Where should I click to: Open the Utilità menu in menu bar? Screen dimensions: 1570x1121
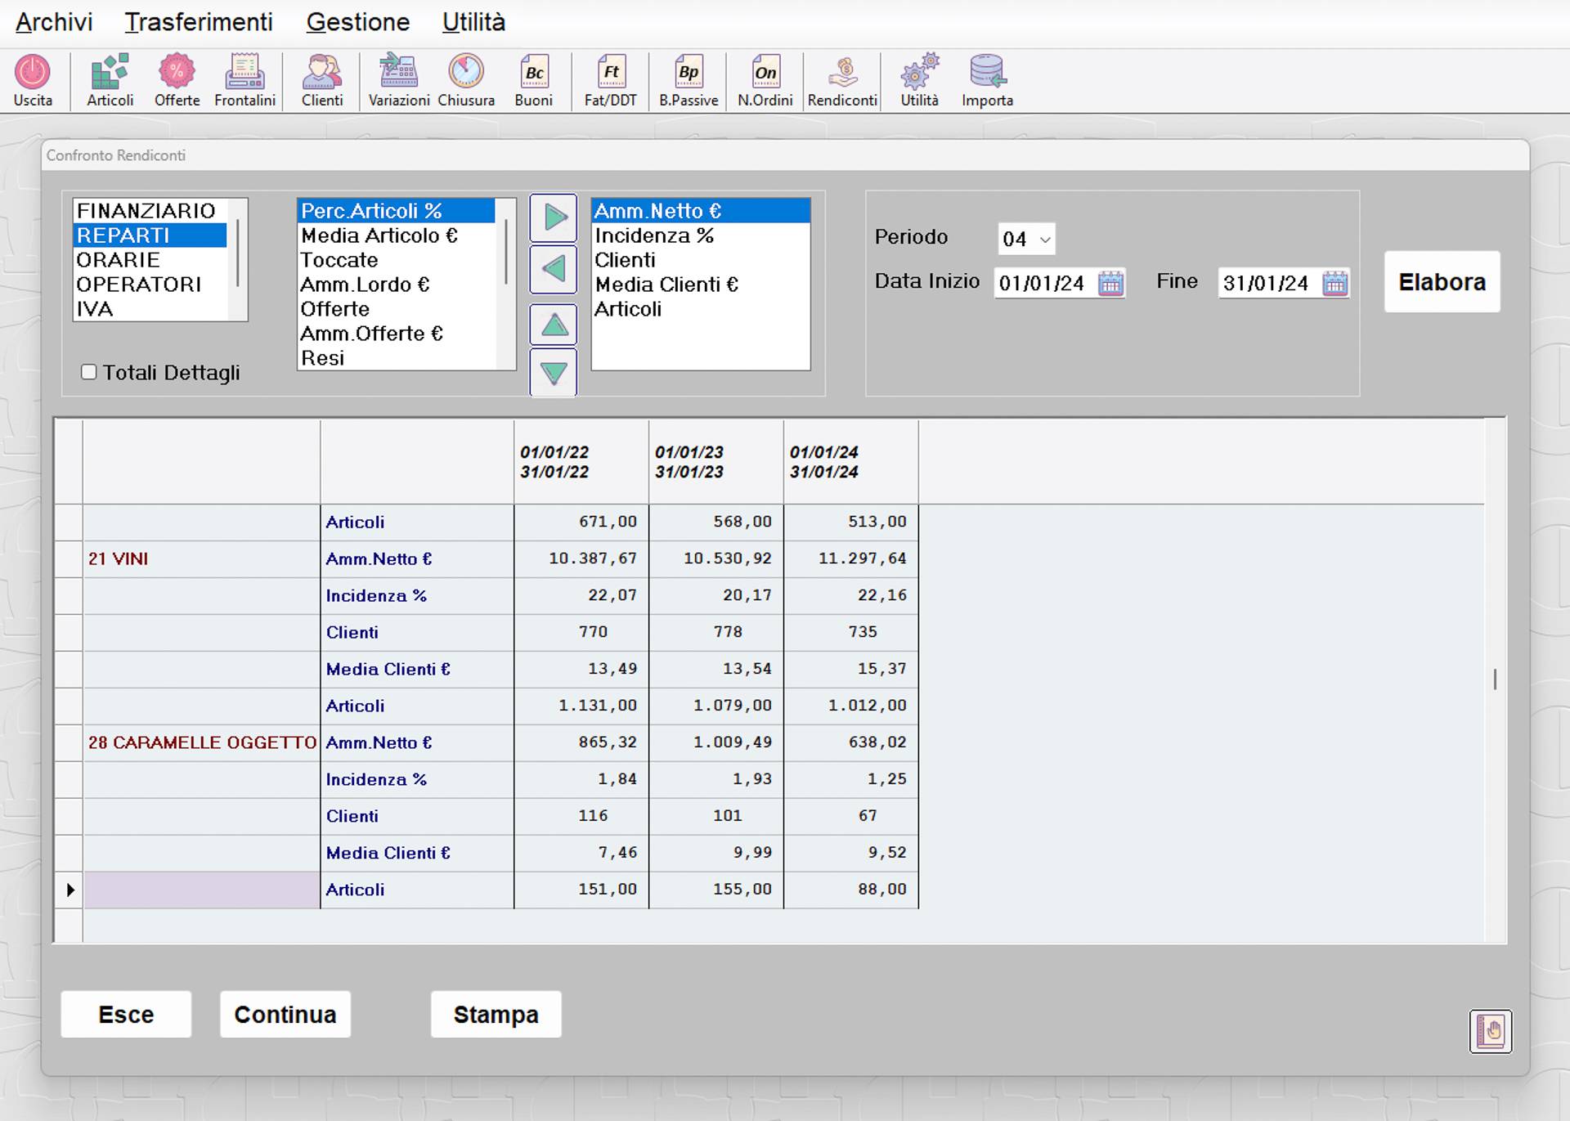click(474, 22)
